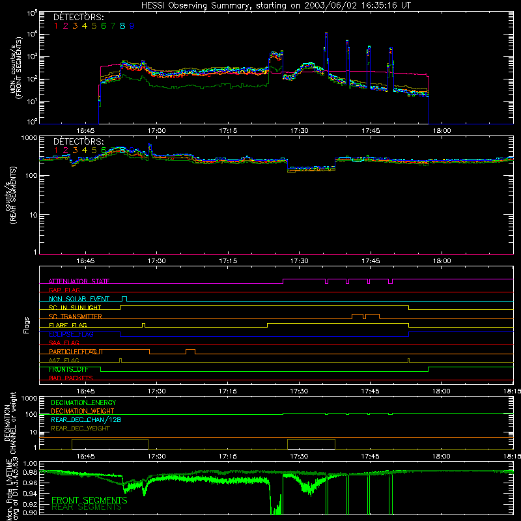Image resolution: width=521 pixels, height=521 pixels.
Task: Click the 1.00 tick label on livetime axis
Action: click(x=31, y=463)
